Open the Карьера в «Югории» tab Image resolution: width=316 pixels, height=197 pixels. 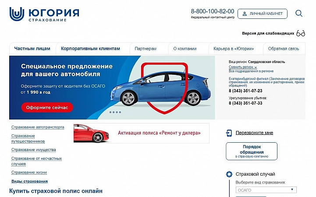(234, 49)
